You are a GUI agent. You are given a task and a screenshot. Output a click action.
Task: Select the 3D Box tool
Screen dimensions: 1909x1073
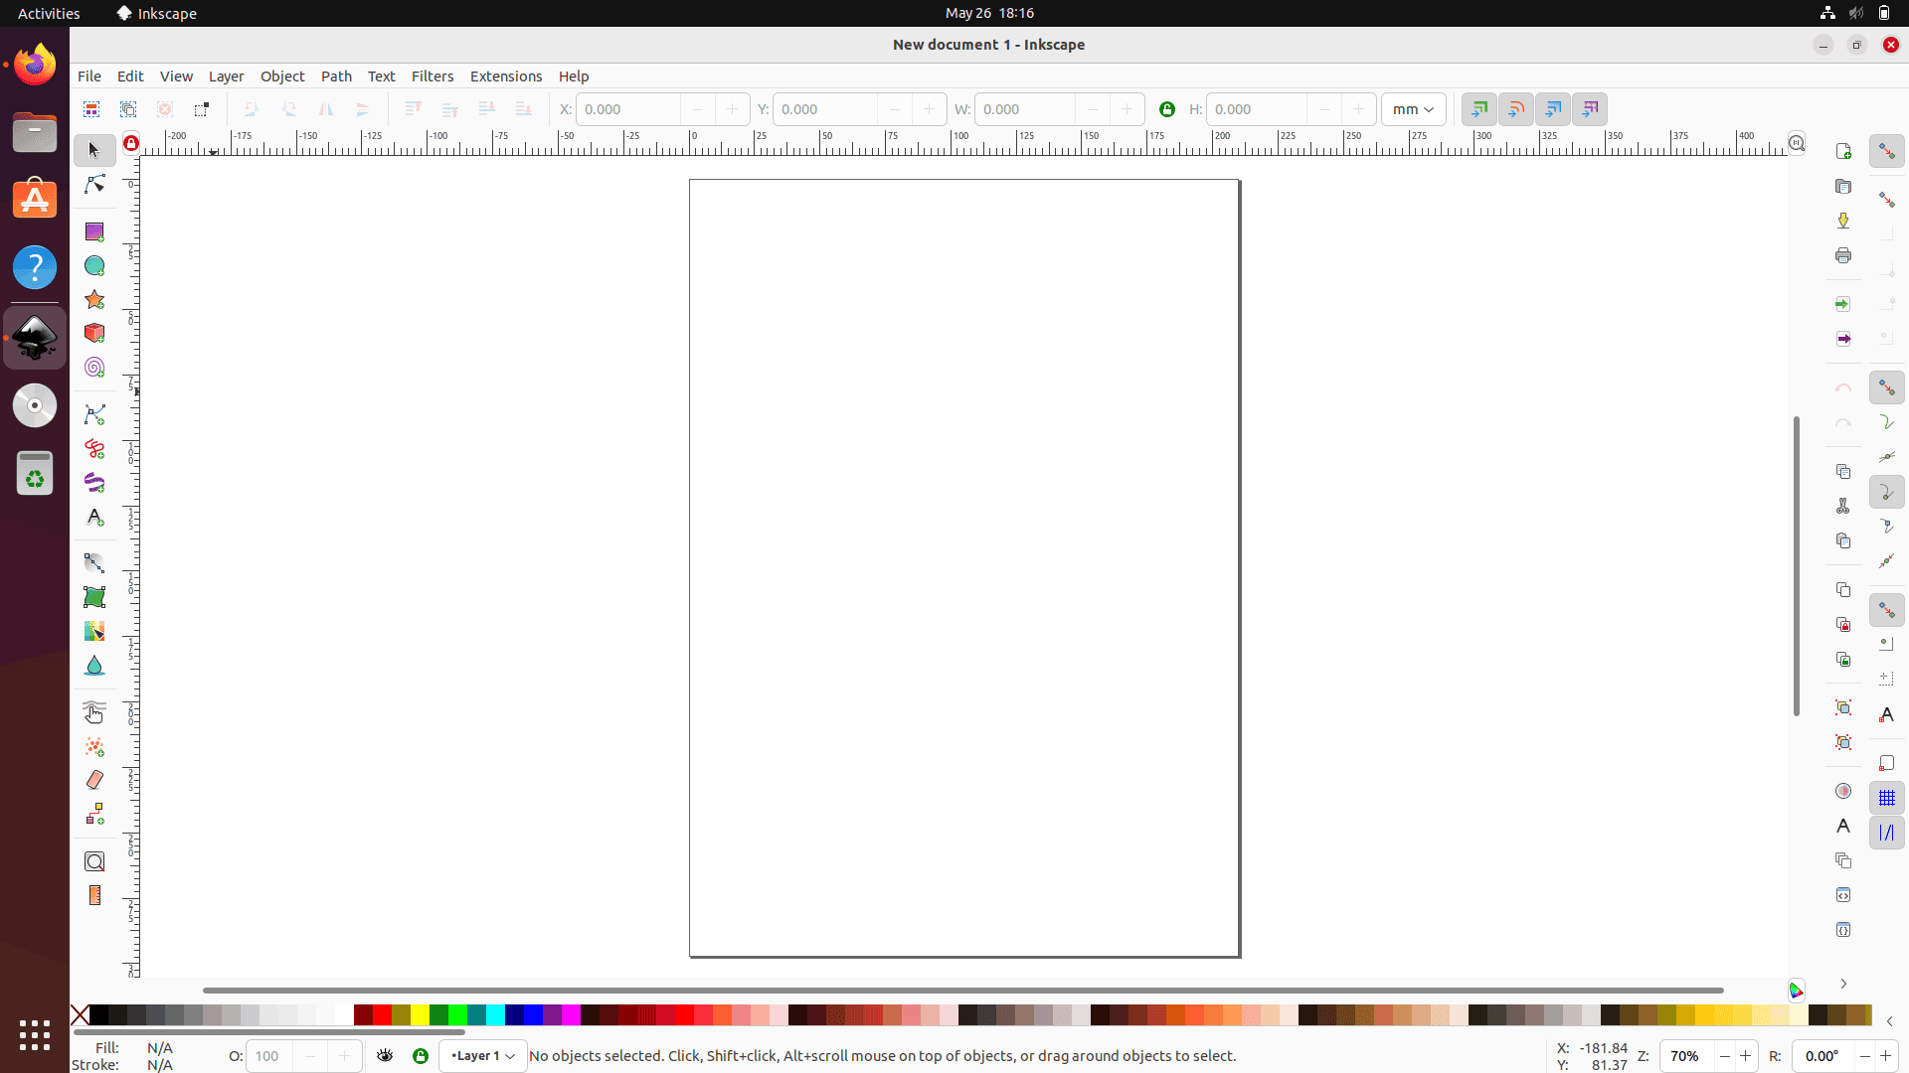tap(93, 333)
